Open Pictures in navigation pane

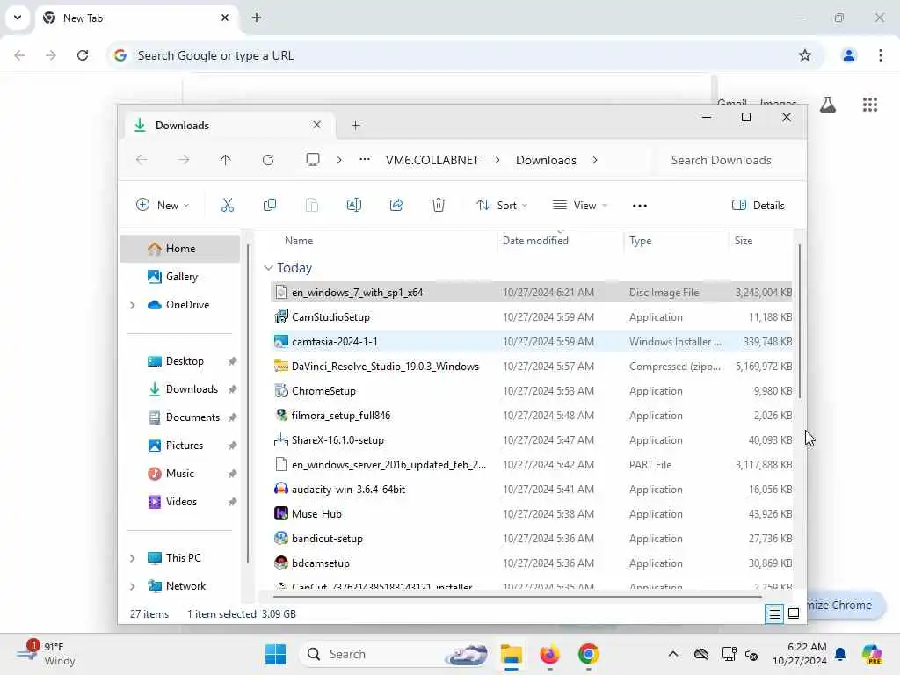pyautogui.click(x=179, y=446)
